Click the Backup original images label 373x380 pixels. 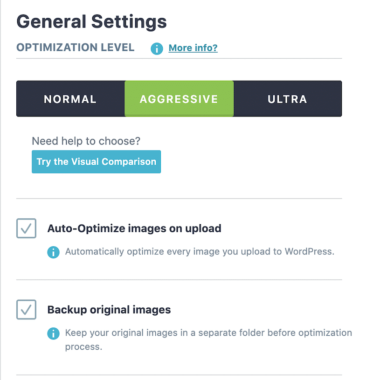(x=109, y=310)
